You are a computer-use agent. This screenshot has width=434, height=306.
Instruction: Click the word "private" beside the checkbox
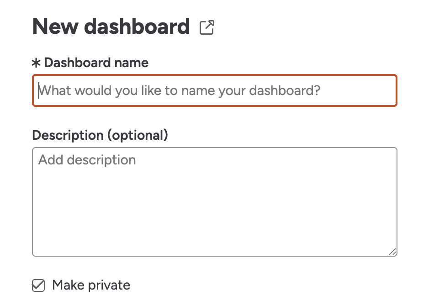pyautogui.click(x=109, y=285)
